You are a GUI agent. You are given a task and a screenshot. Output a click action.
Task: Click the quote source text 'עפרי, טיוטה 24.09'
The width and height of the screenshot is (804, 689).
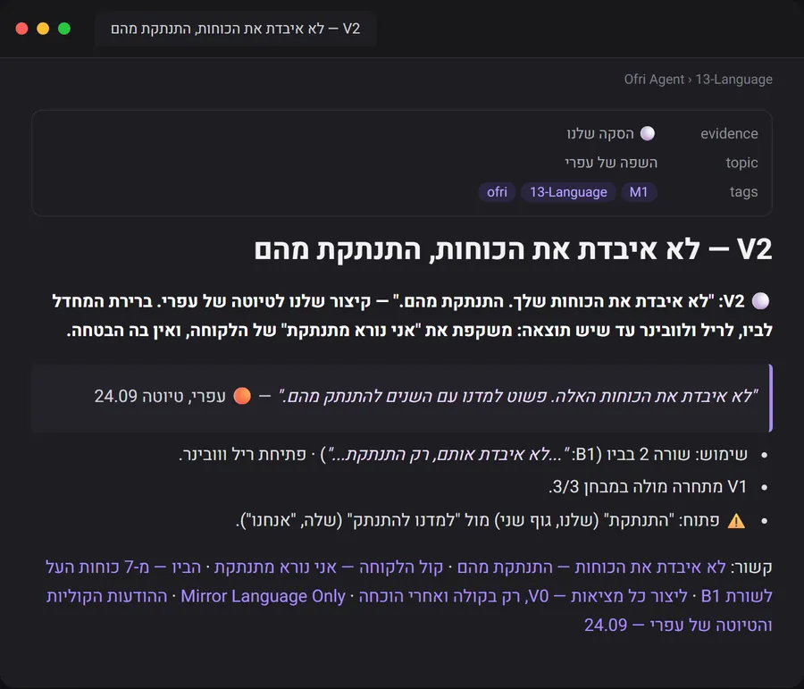pos(160,396)
